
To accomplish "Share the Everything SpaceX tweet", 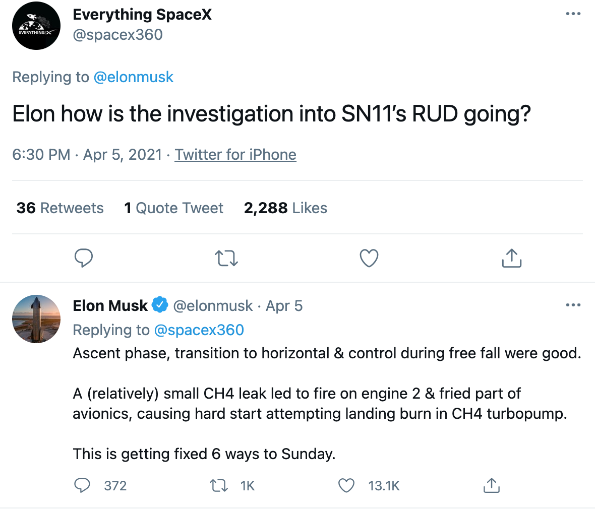I will coord(511,258).
